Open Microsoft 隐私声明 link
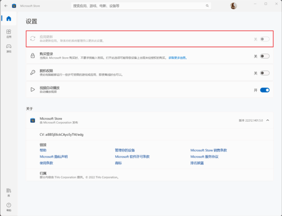The height and width of the screenshot is (216, 282). 54,156
